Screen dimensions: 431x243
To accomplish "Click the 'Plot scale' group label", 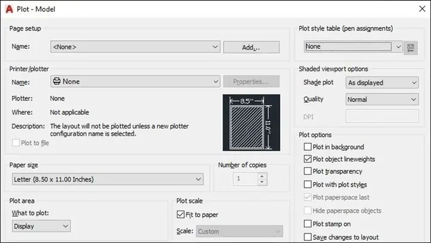I will point(189,201).
